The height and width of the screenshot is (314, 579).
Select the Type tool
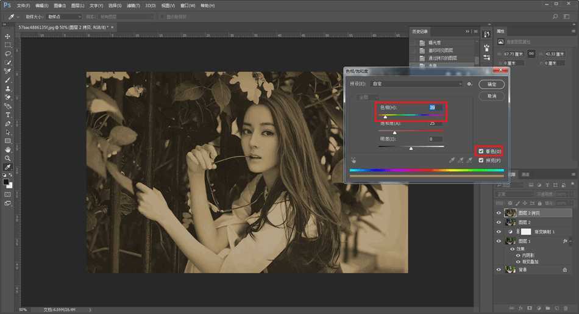coord(8,115)
